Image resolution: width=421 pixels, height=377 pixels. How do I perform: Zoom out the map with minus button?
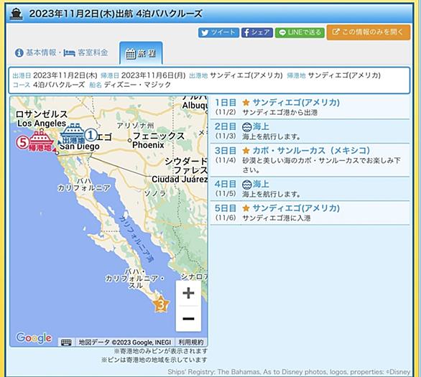(188, 319)
